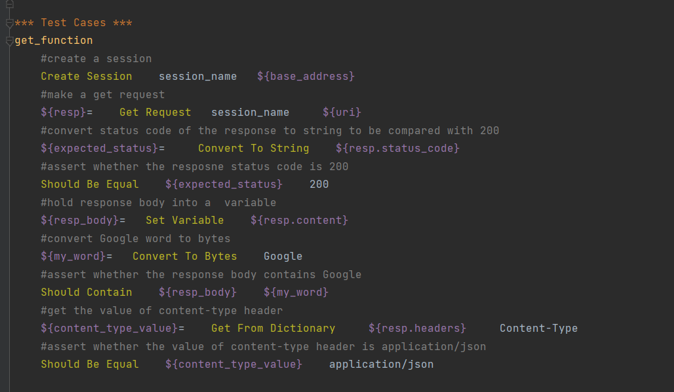Click the Content-Type argument text

[x=538, y=329]
